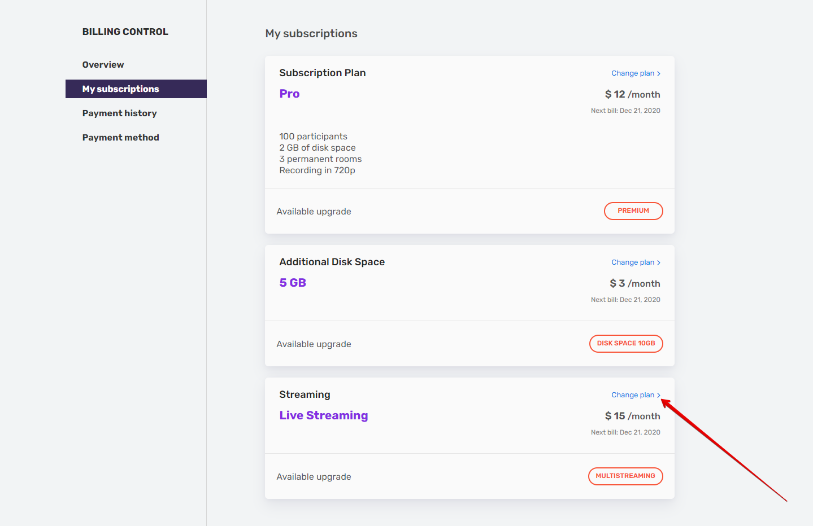Click the Recording in 720p line
Image resolution: width=813 pixels, height=526 pixels.
[317, 170]
